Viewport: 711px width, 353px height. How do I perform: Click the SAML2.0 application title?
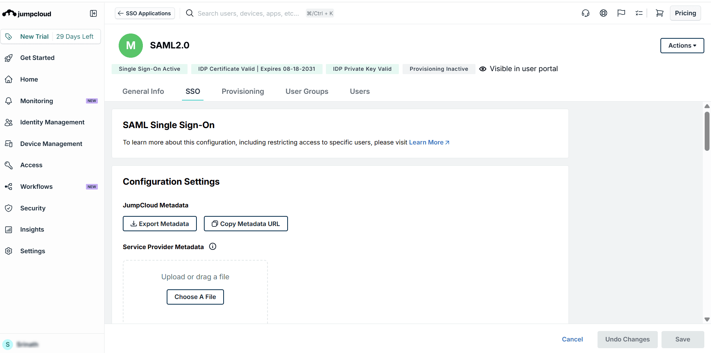click(170, 45)
